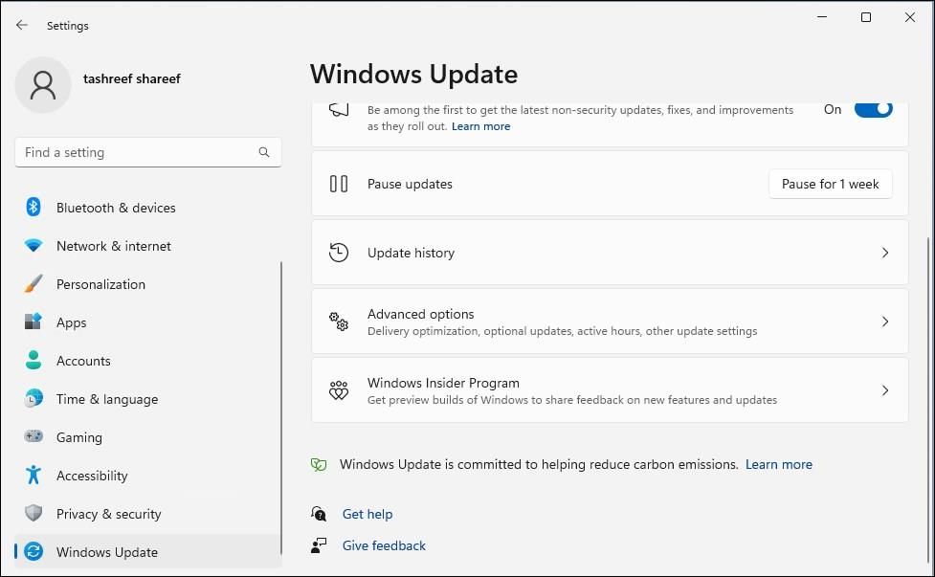Click Pause for 1 week button
935x577 pixels.
coord(829,184)
